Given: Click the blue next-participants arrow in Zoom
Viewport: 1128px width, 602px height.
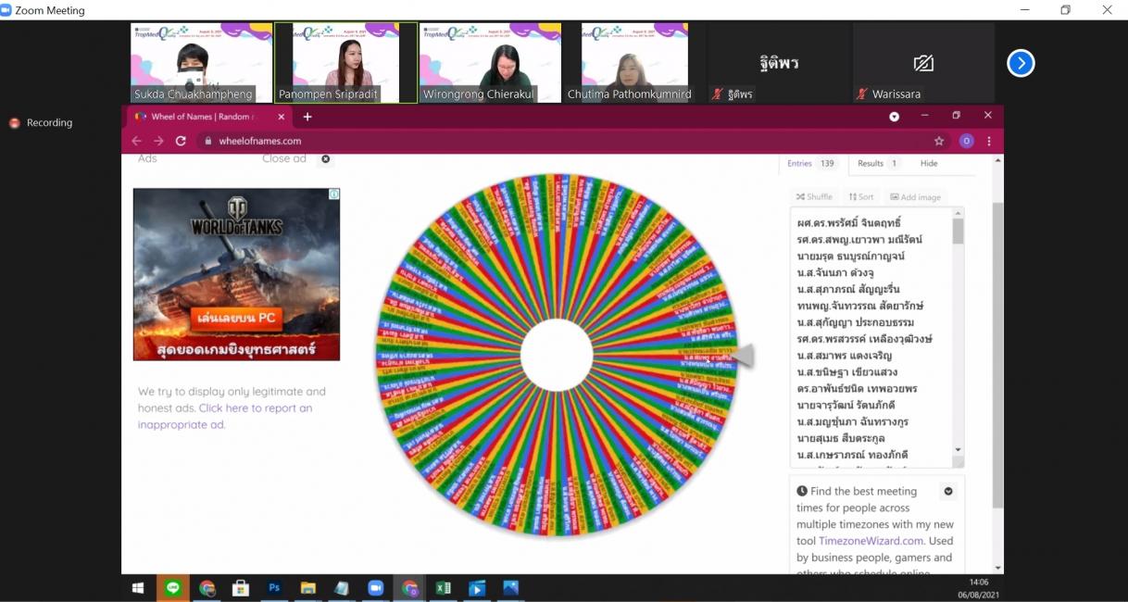Looking at the screenshot, I should click(1020, 63).
